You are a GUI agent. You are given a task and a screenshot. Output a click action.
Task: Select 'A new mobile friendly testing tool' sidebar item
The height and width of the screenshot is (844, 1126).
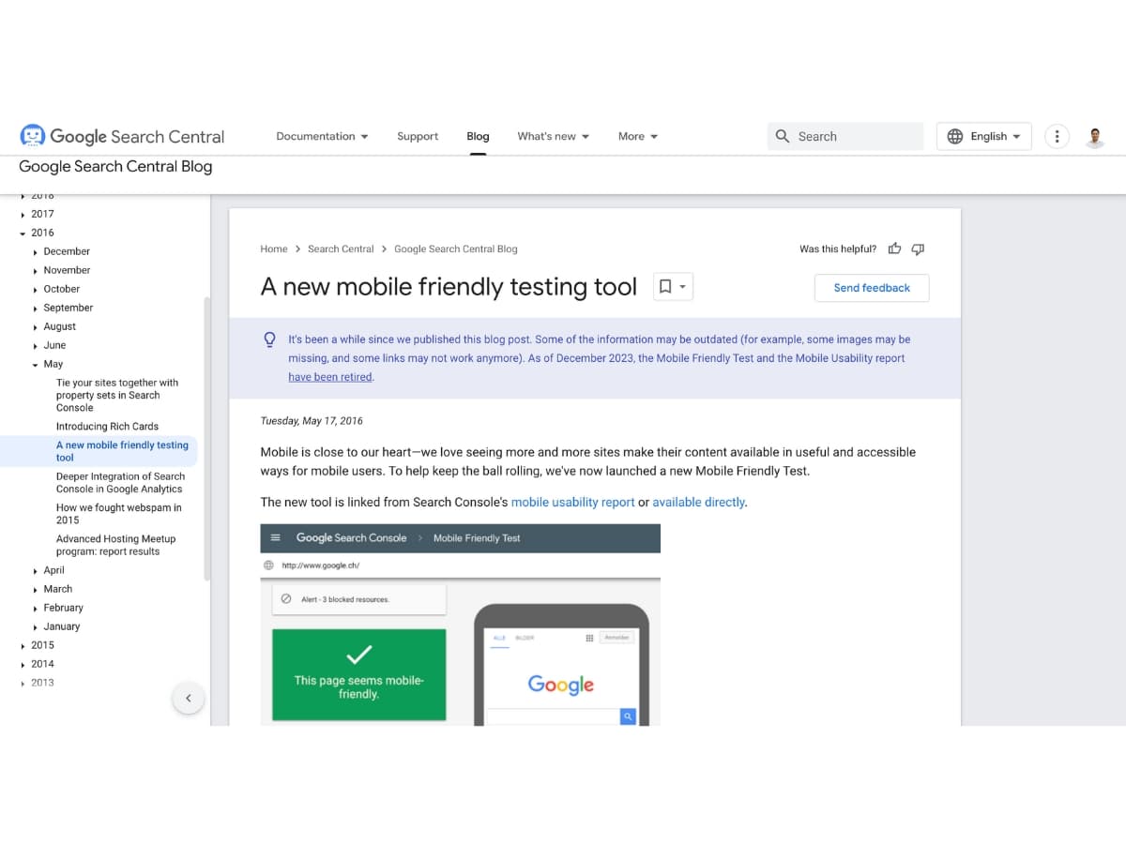(x=122, y=451)
